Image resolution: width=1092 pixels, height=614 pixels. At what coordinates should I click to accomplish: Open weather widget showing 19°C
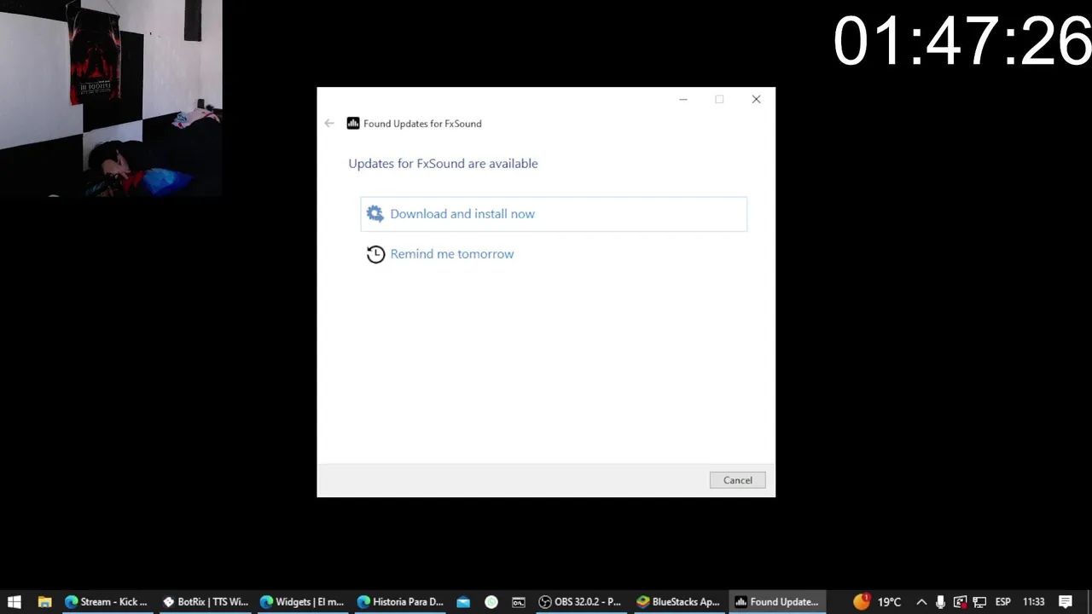[x=877, y=602]
